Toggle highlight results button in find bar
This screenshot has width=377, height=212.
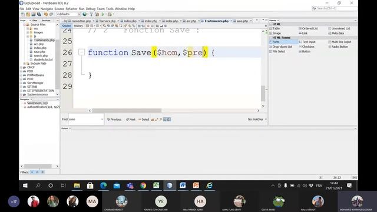pos(165,120)
